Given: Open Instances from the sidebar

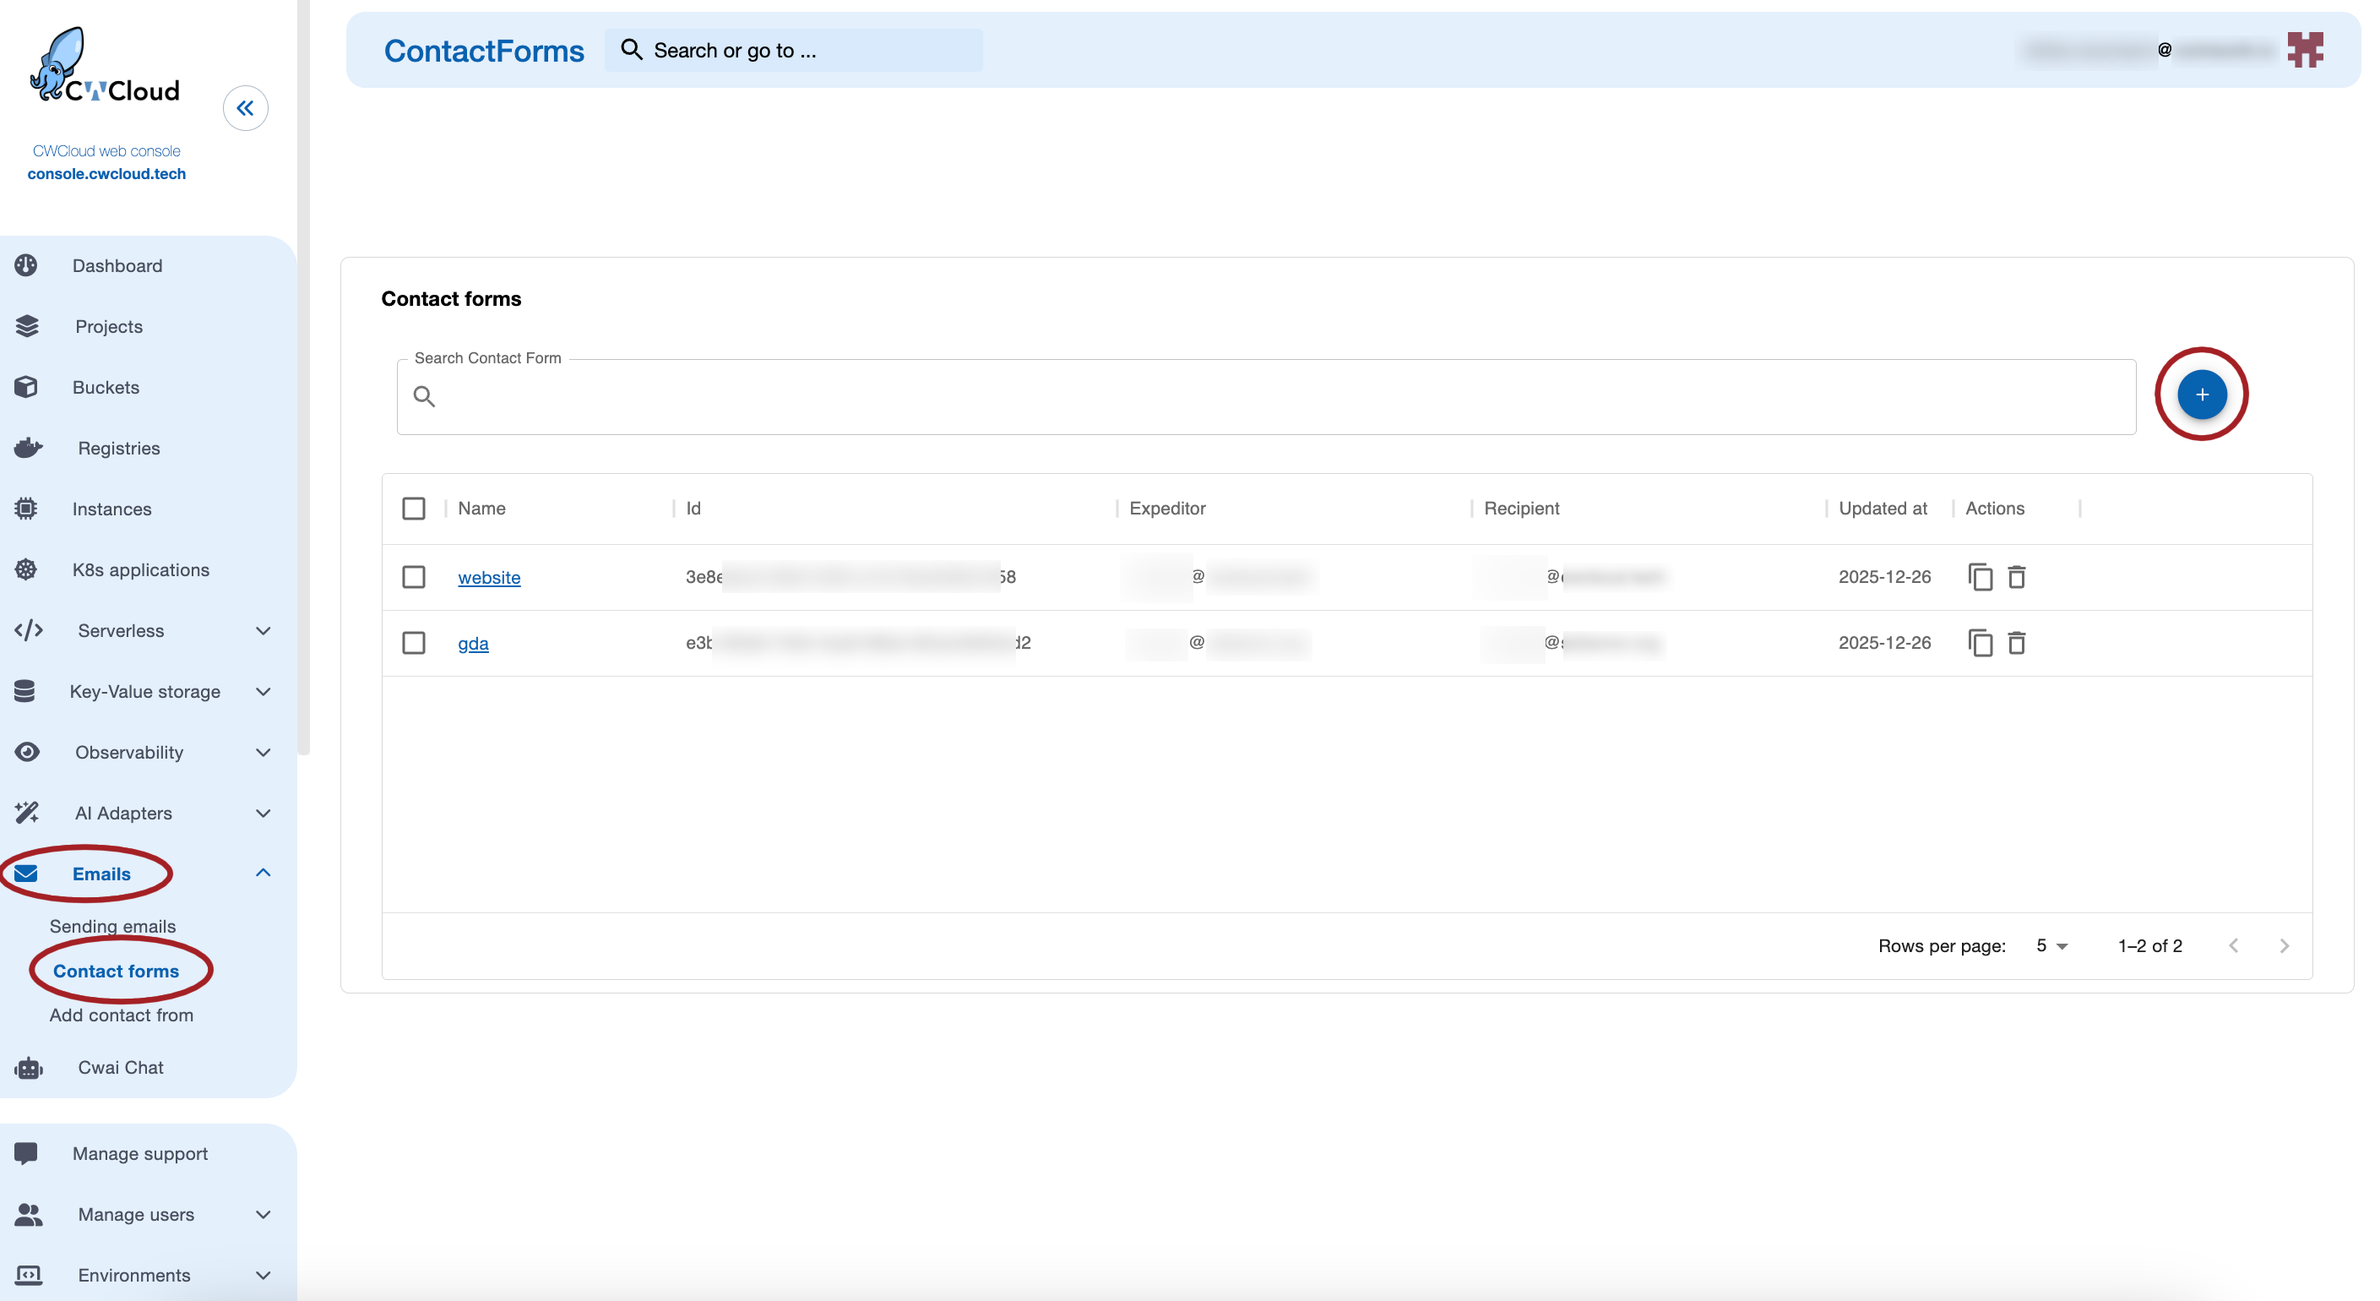Looking at the screenshot, I should click(111, 509).
